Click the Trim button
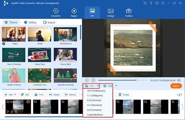This screenshot has width=185, height=120. (39, 95)
